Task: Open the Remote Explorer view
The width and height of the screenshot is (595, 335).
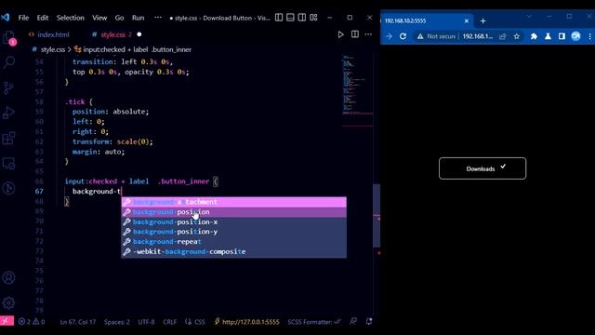Action: (x=8, y=164)
